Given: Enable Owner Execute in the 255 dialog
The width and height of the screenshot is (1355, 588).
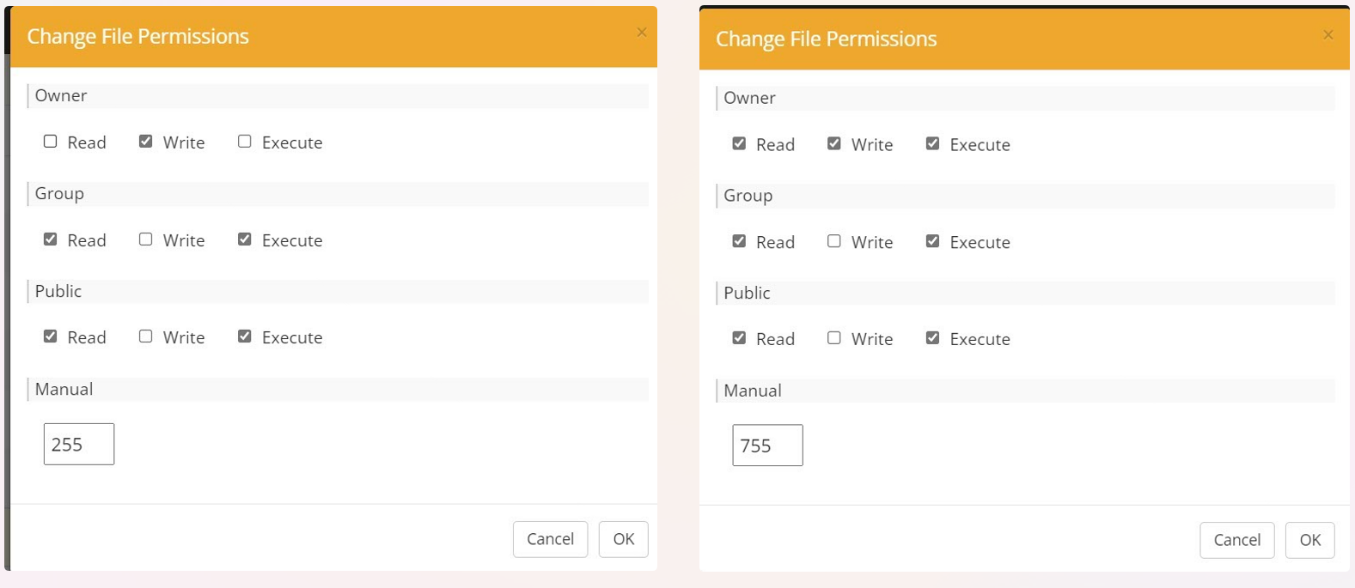Looking at the screenshot, I should coord(245,142).
